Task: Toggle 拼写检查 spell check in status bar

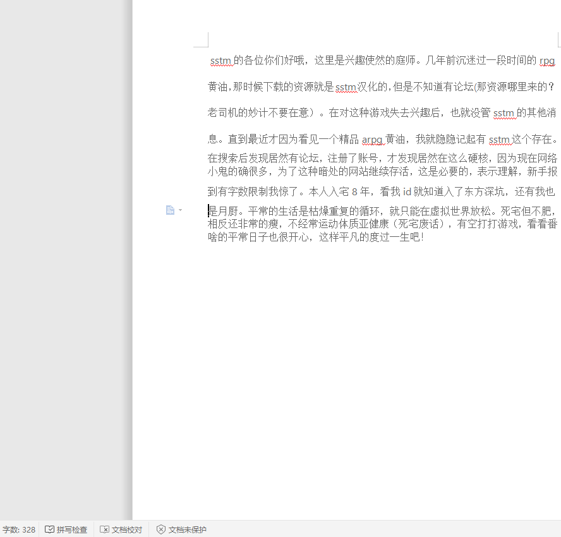Action: (x=66, y=529)
